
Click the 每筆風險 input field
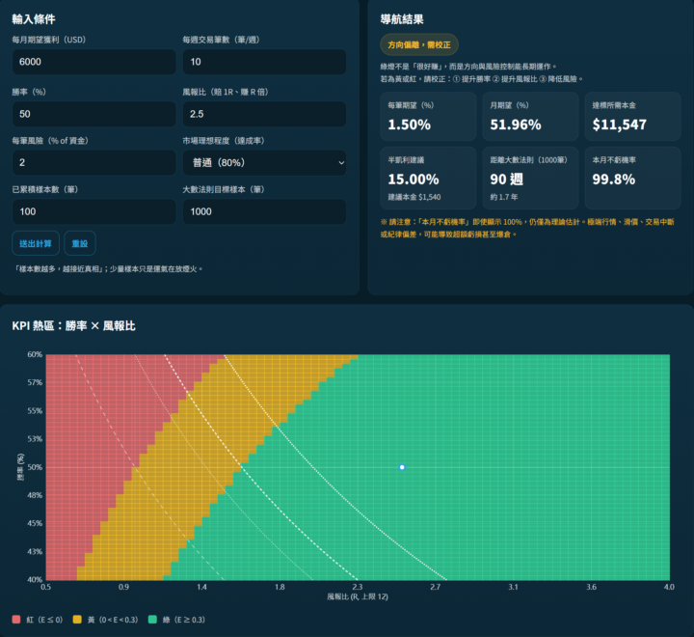[93, 163]
